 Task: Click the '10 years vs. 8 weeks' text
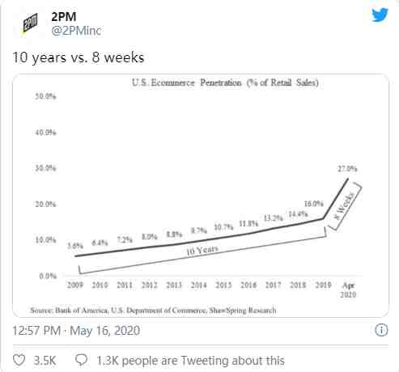(x=79, y=57)
